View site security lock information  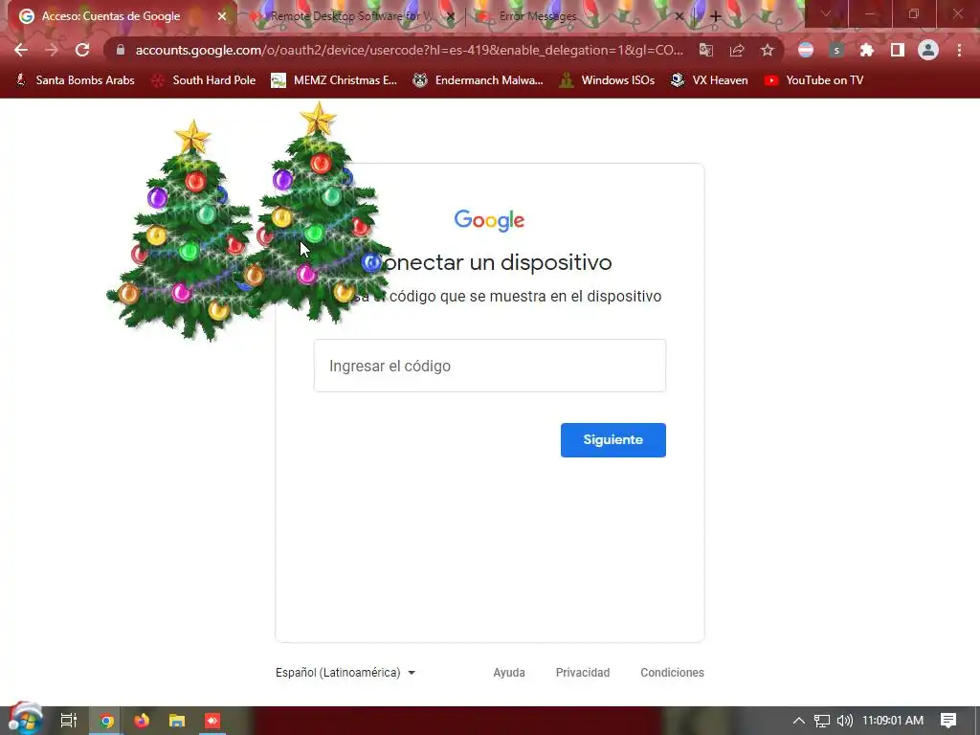[121, 50]
